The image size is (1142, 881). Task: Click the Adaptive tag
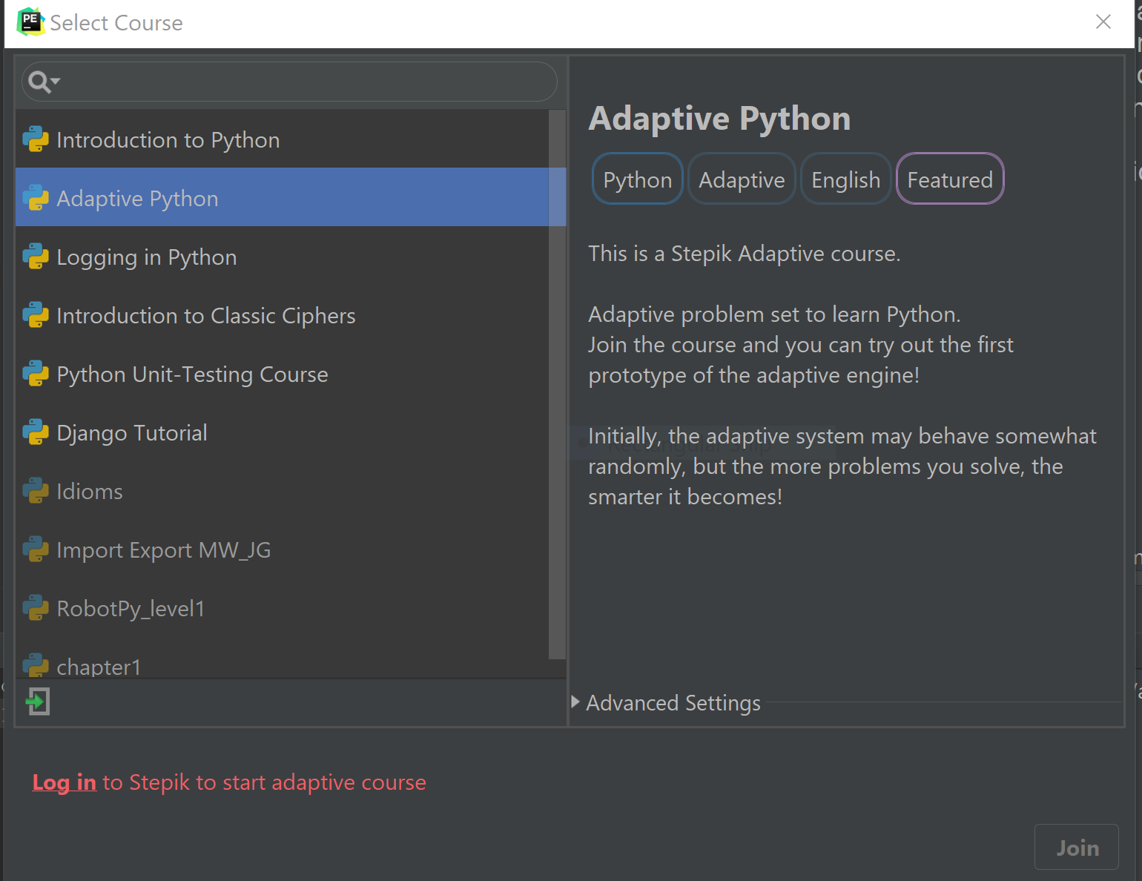click(x=742, y=179)
